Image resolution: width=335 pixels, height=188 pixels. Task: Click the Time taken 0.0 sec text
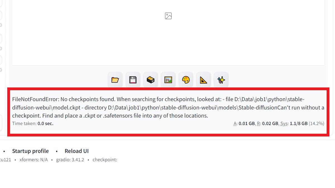click(33, 123)
